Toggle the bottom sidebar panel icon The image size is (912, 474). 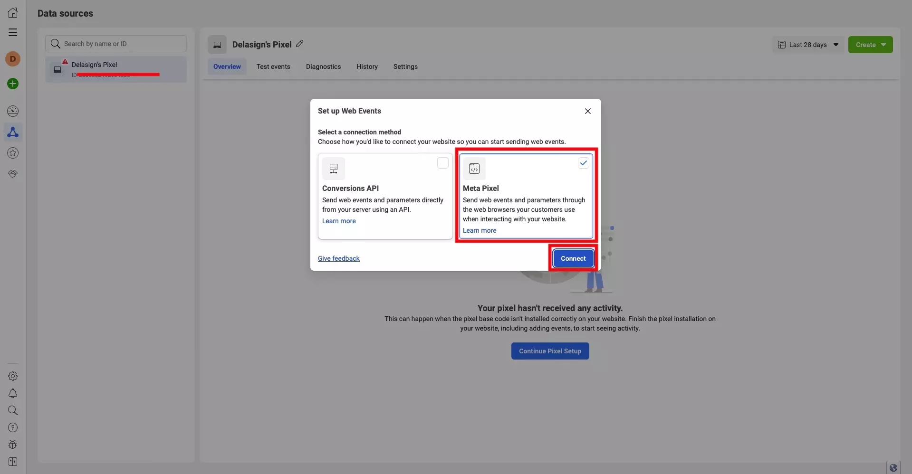[x=13, y=462]
